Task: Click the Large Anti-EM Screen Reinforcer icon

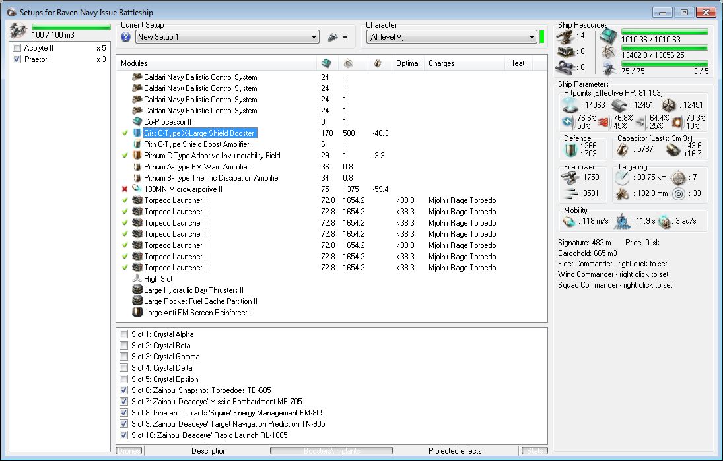Action: point(137,312)
